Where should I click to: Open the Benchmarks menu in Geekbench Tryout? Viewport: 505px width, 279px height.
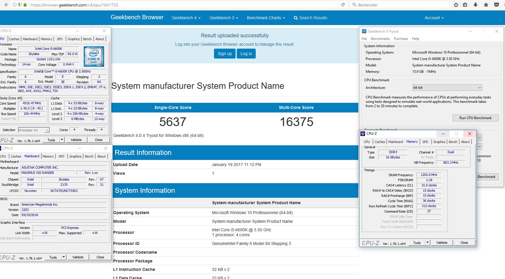tap(380, 39)
